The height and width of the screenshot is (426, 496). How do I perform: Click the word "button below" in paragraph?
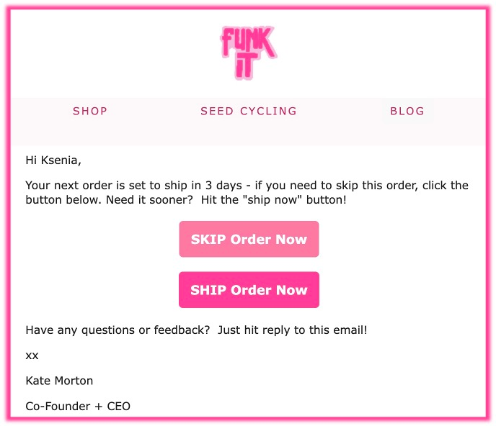tap(62, 200)
